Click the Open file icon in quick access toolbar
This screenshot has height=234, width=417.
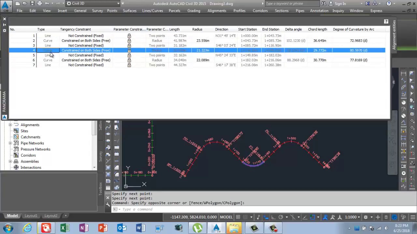[25, 3]
